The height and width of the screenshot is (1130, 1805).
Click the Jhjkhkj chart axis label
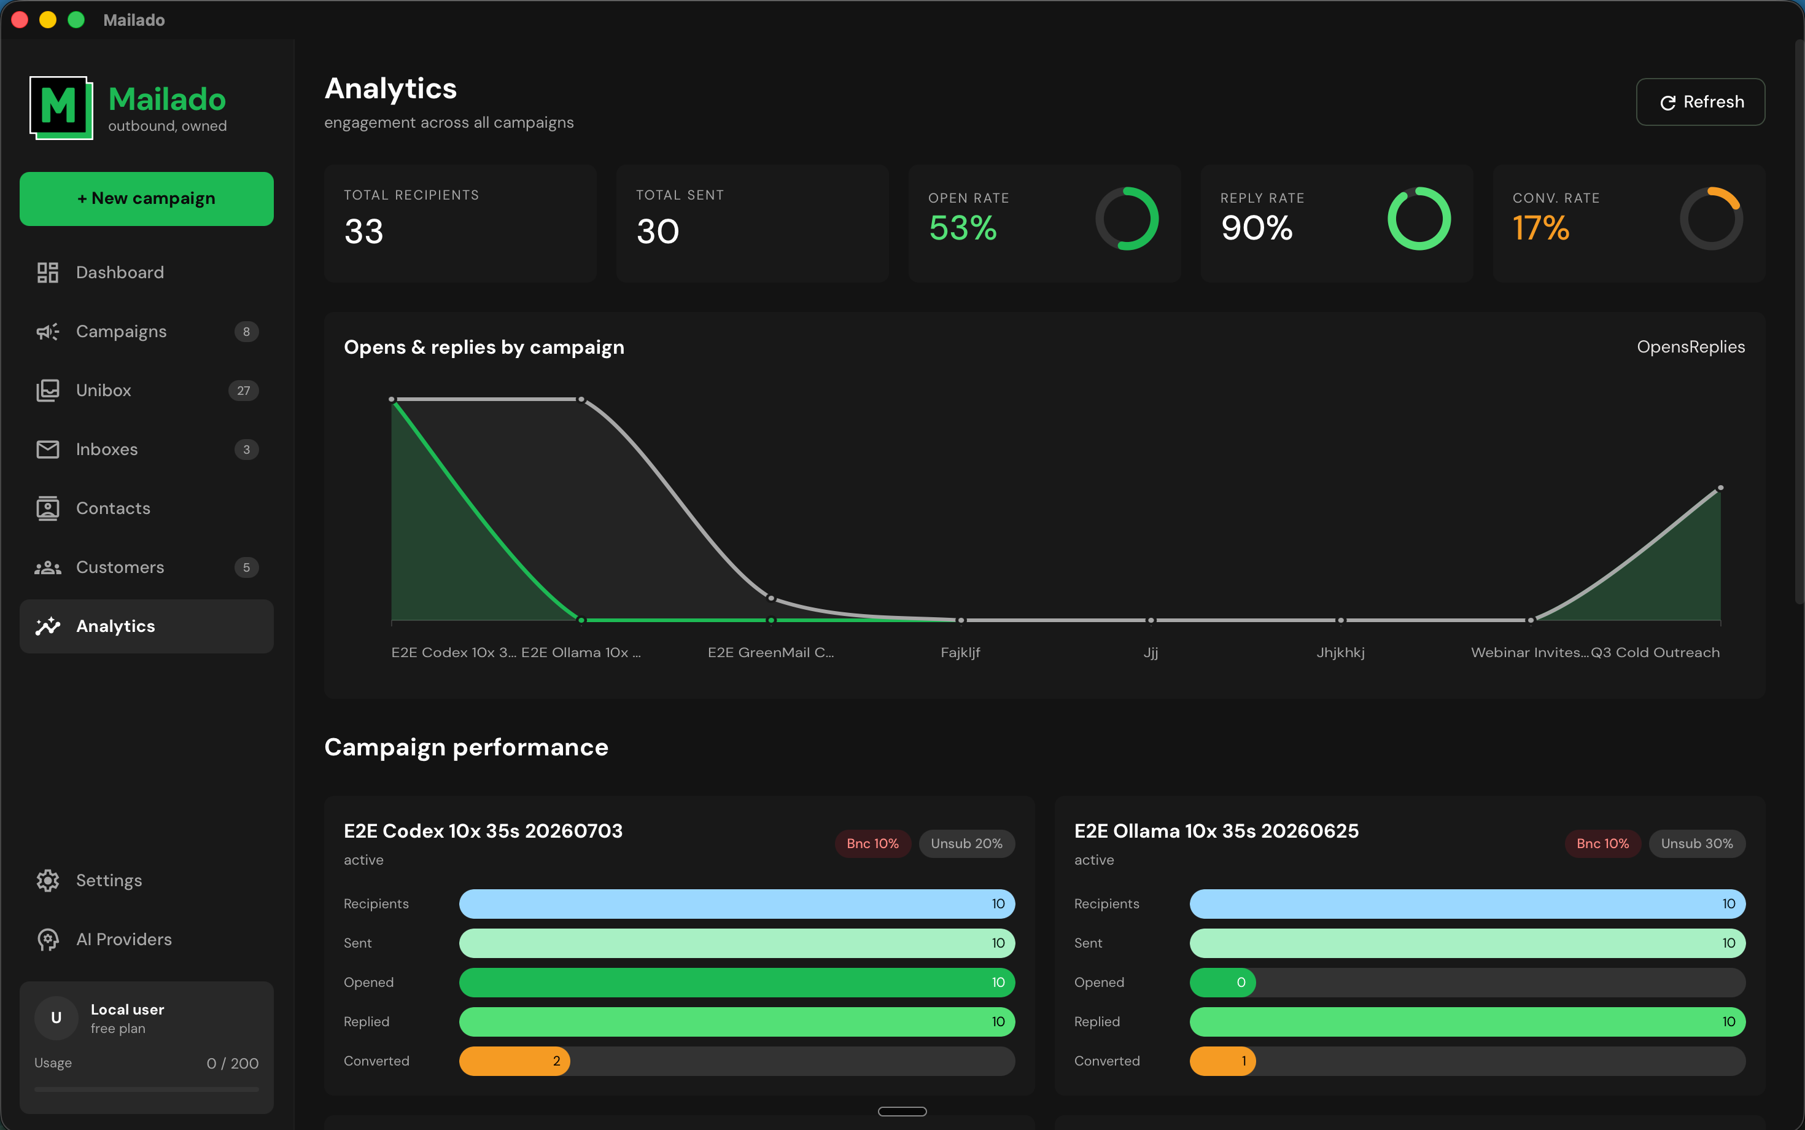[x=1340, y=652]
